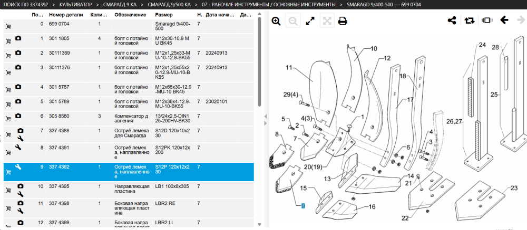Viewport: 527px width, 230px height.
Task: Add part 30111376 to cart
Action: pyautogui.click(x=8, y=72)
